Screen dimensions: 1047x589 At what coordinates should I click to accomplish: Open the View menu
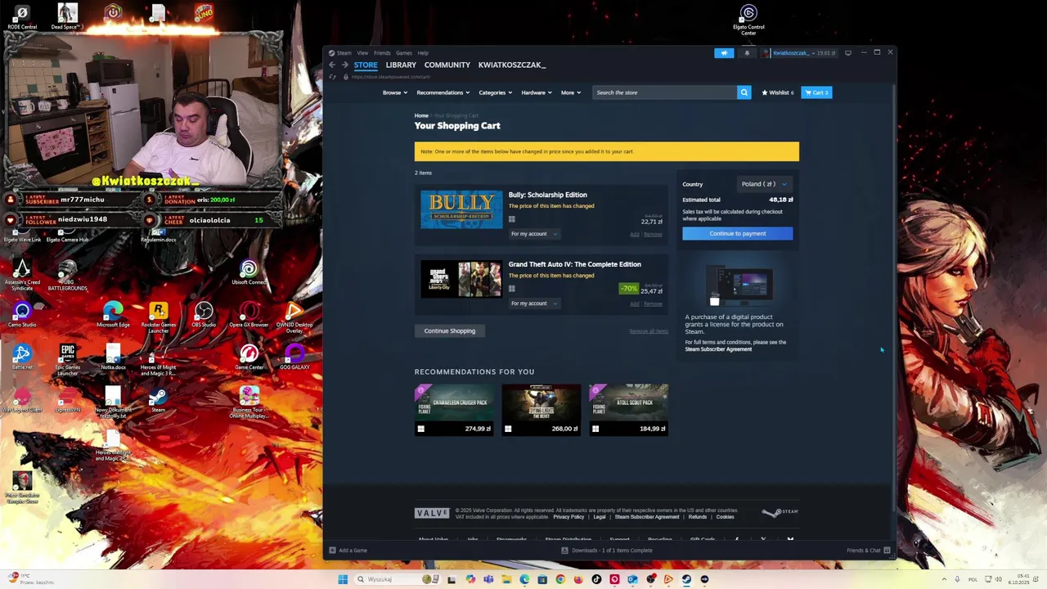[x=362, y=53]
